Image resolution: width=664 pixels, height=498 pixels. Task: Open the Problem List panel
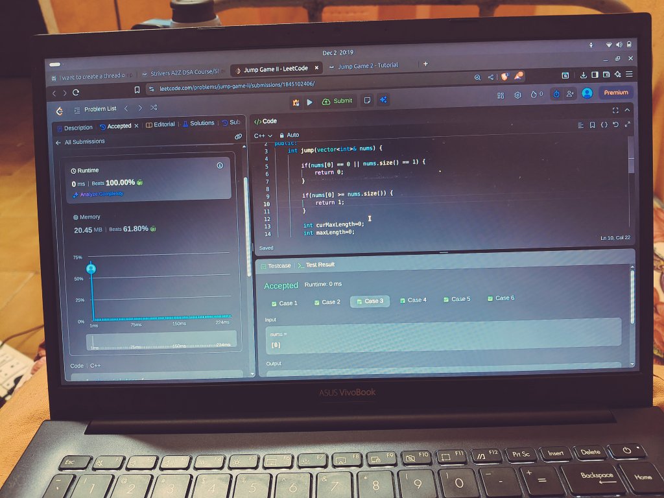pos(95,109)
